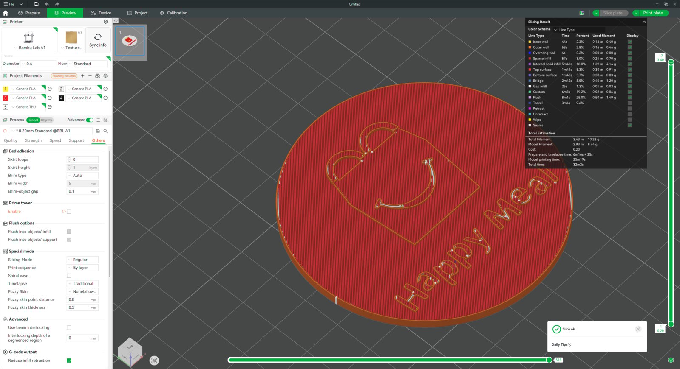Click the Print plate button
The height and width of the screenshot is (369, 680).
[x=654, y=13]
